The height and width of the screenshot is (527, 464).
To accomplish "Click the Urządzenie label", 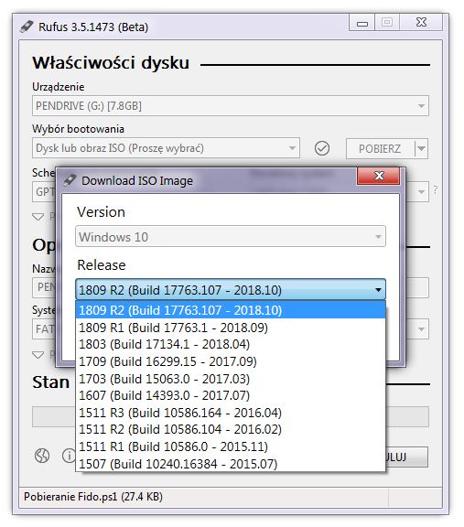I will 59,87.
